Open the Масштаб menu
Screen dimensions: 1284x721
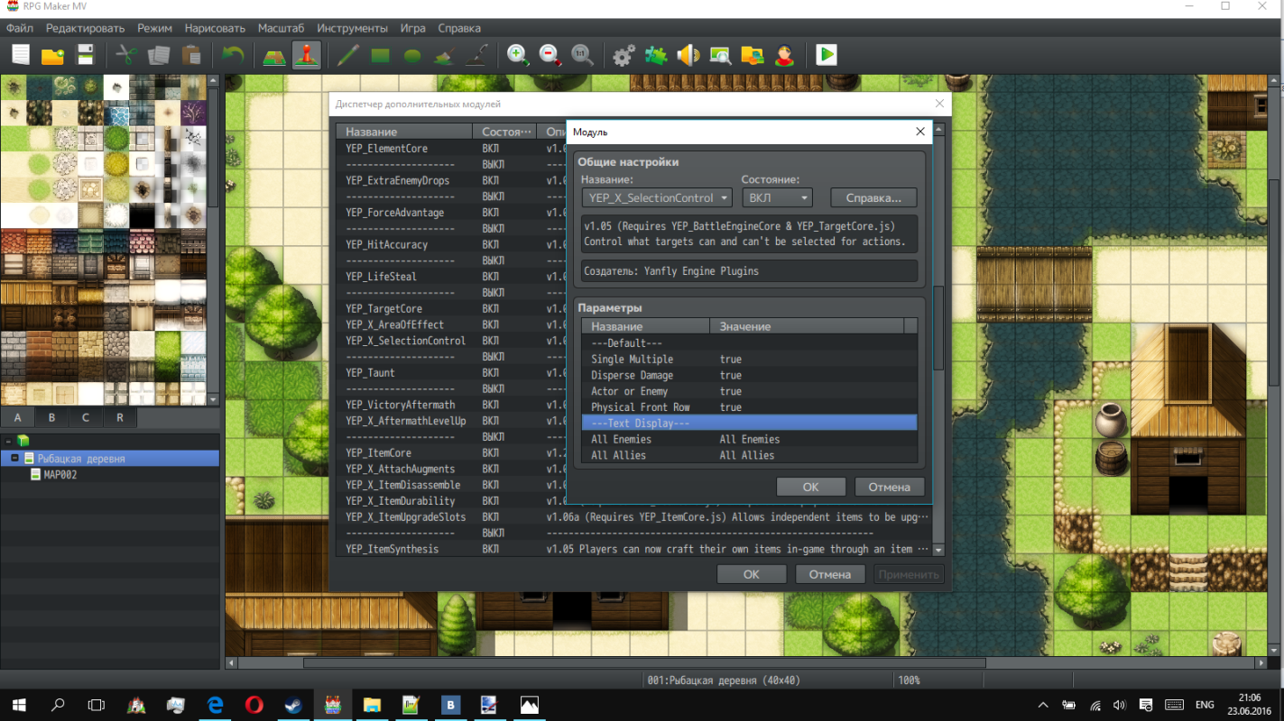pyautogui.click(x=282, y=28)
